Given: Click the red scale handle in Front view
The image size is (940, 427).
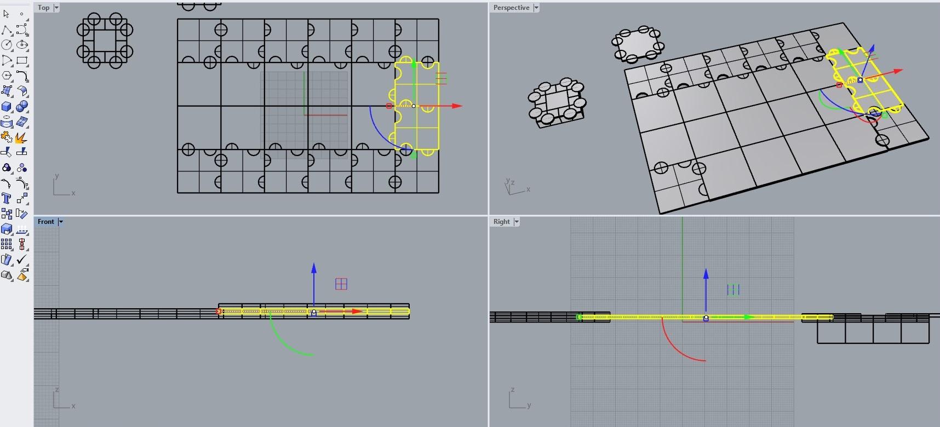Looking at the screenshot, I should (x=219, y=311).
